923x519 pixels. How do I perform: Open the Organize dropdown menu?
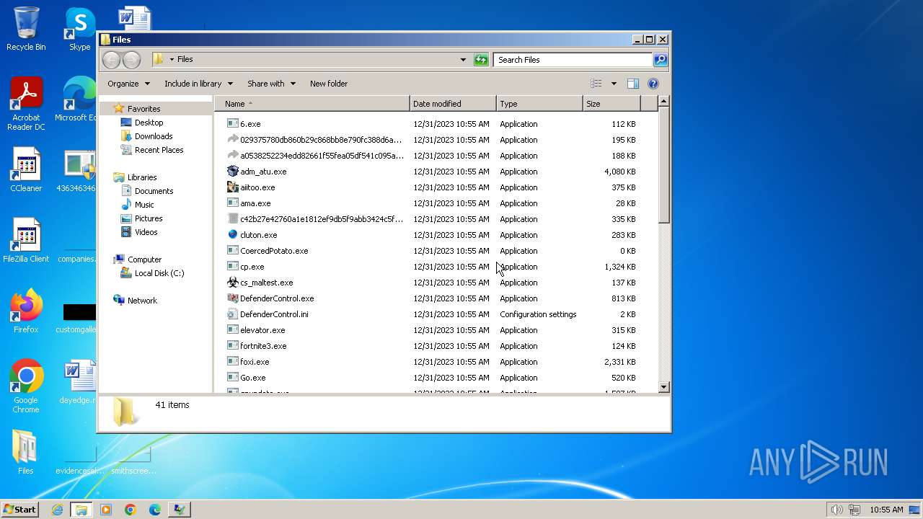click(x=128, y=84)
